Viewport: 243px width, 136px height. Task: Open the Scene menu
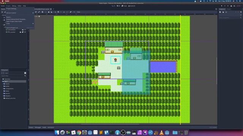pyautogui.click(x=3, y=6)
